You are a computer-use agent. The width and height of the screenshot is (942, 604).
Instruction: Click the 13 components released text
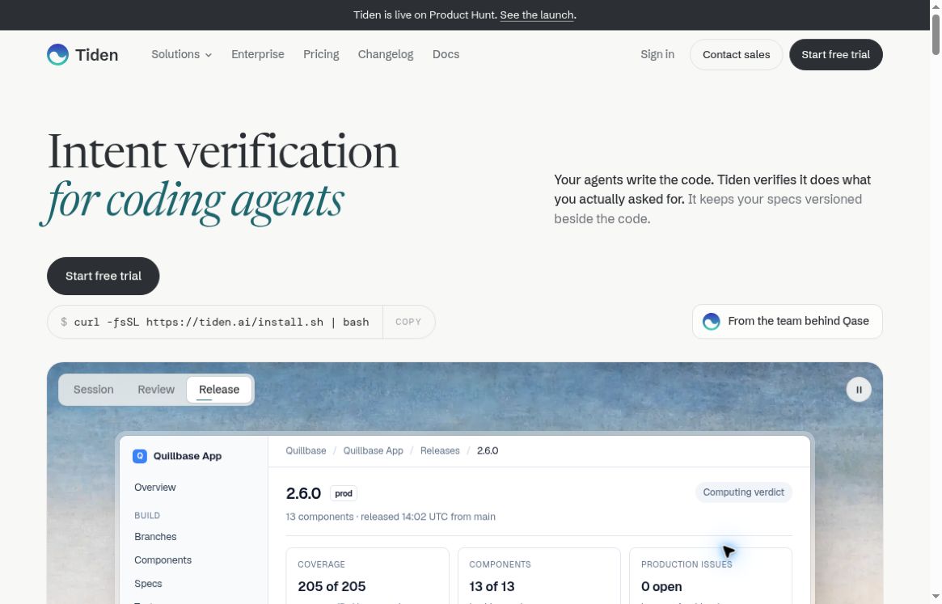(x=391, y=517)
